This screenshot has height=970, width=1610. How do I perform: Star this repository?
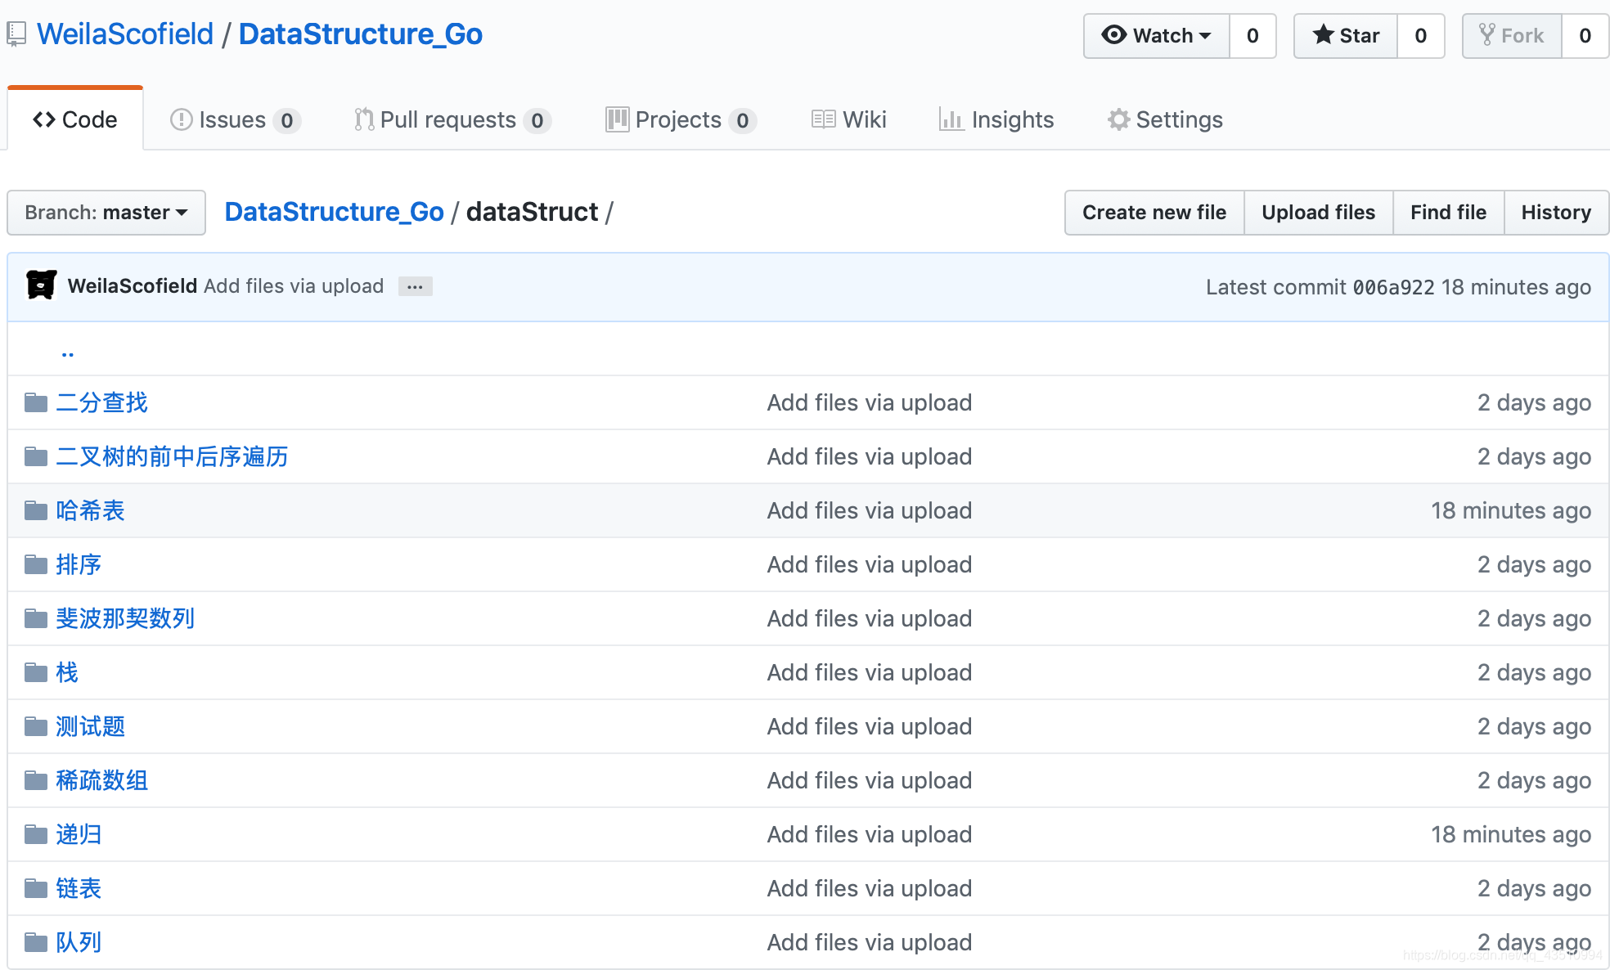point(1346,36)
